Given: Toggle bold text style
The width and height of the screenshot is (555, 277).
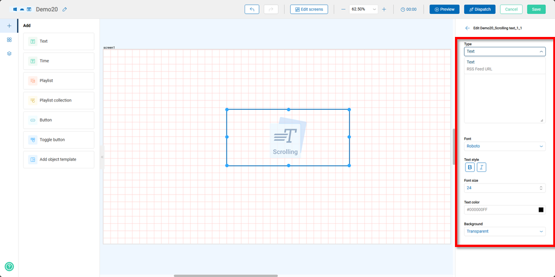Looking at the screenshot, I should (470, 167).
